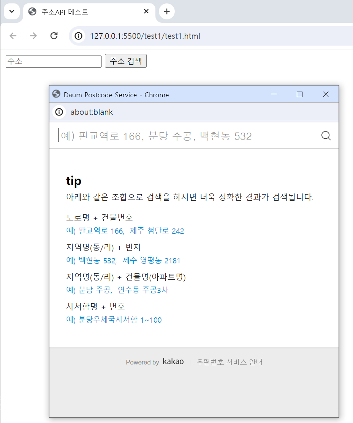The height and width of the screenshot is (423, 353).
Task: Click the magnifier search icon in popup
Action: coord(326,136)
